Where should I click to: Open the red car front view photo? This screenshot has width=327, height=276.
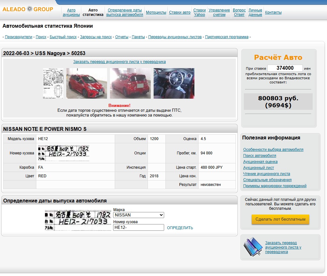[x=87, y=83]
